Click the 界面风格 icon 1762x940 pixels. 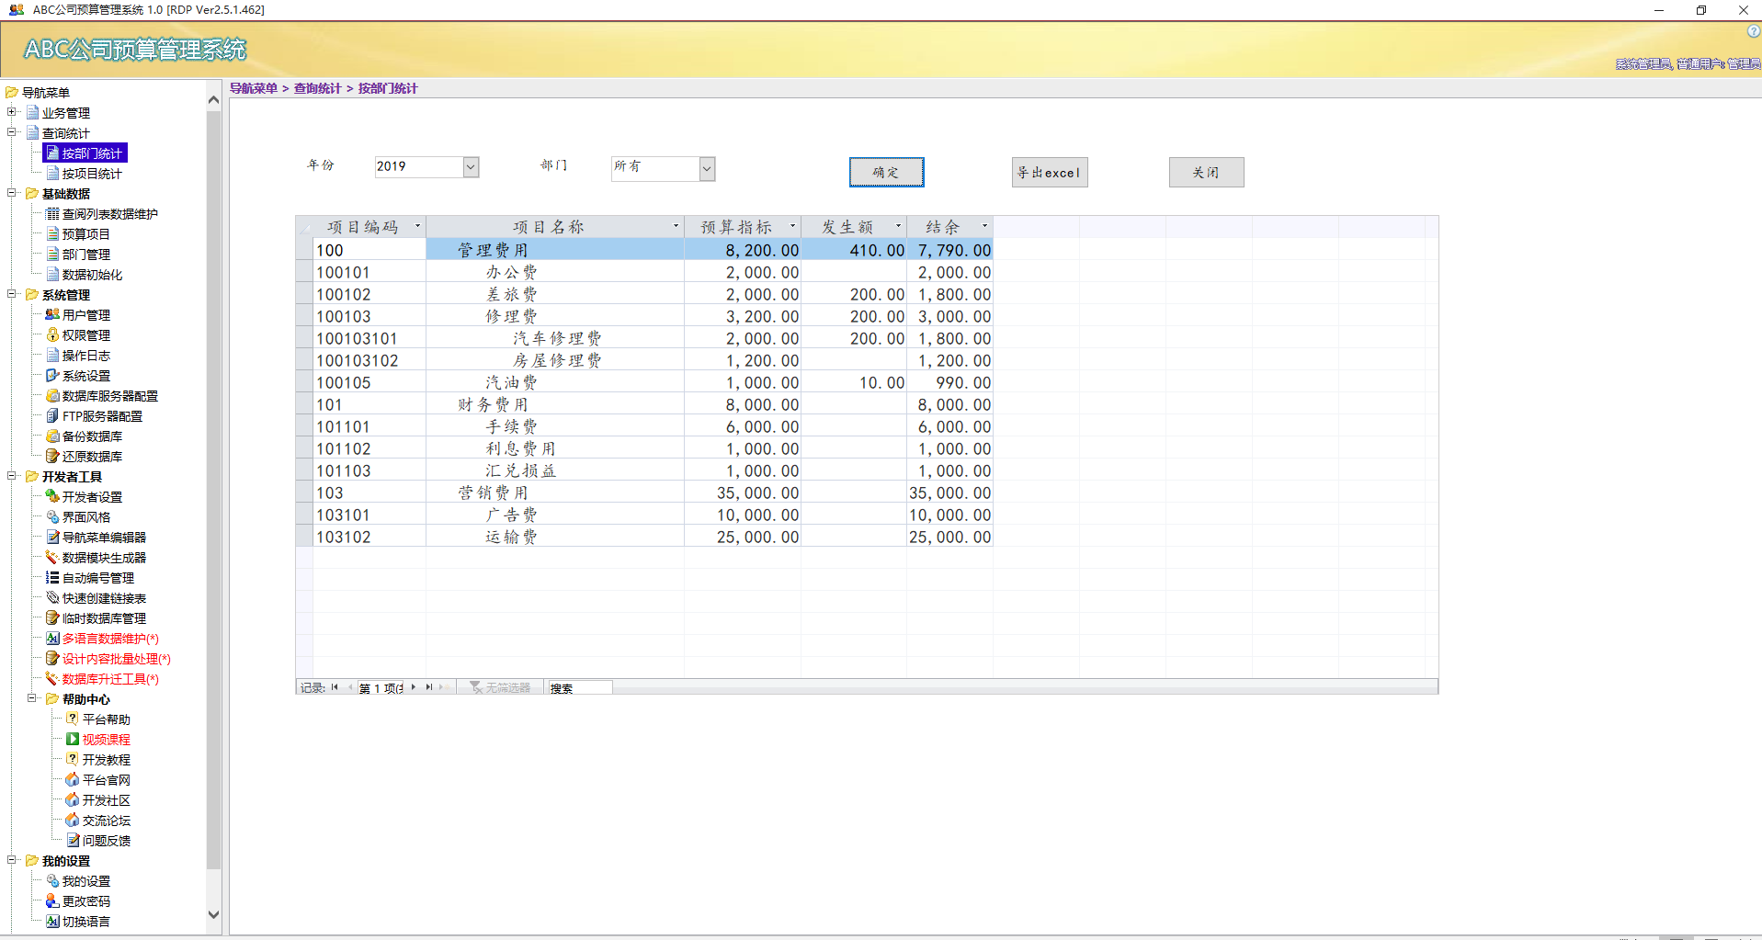coord(52,517)
